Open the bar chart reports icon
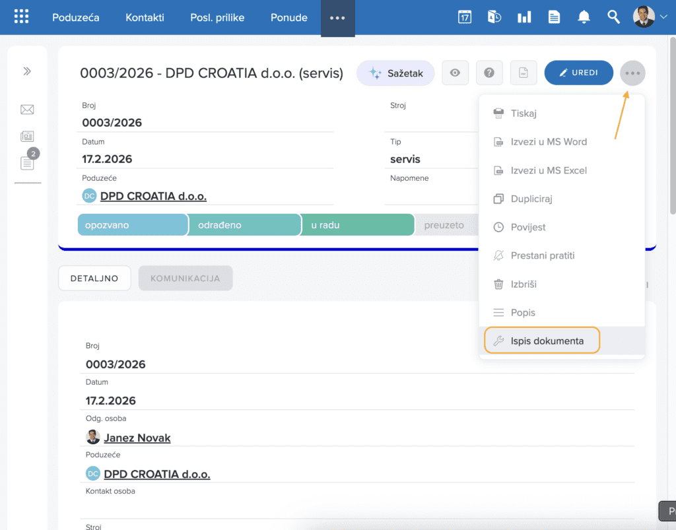The image size is (676, 530). 524,17
